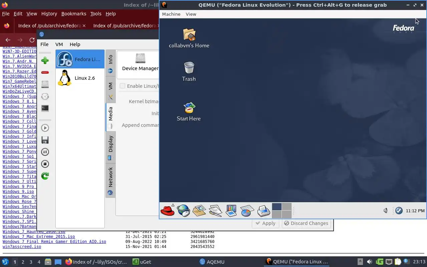Launch the spreadsheet pie chart icon in Fedora panel
The height and width of the screenshot is (267, 427).
(247, 211)
